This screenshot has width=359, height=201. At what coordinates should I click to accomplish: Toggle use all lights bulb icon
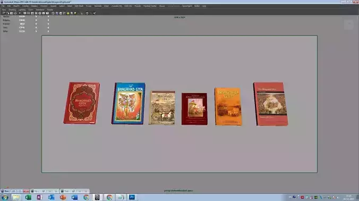pos(68,13)
